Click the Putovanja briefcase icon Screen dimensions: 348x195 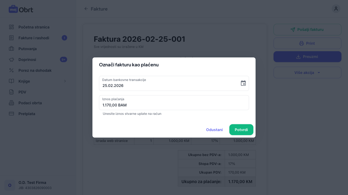point(11,49)
